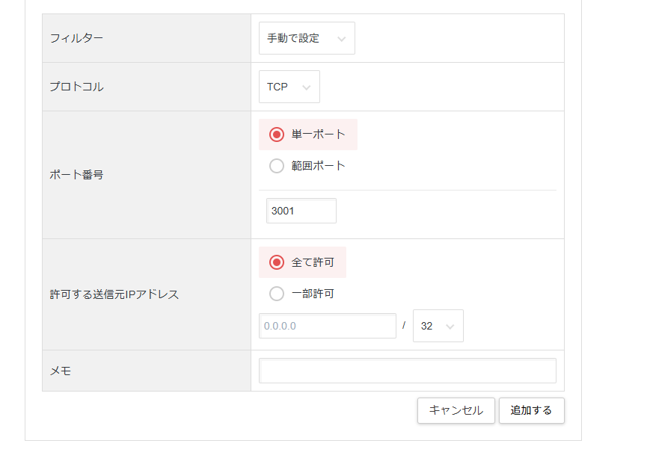Select the 範囲ポート radio button
Image resolution: width=647 pixels, height=476 pixels.
(x=277, y=166)
